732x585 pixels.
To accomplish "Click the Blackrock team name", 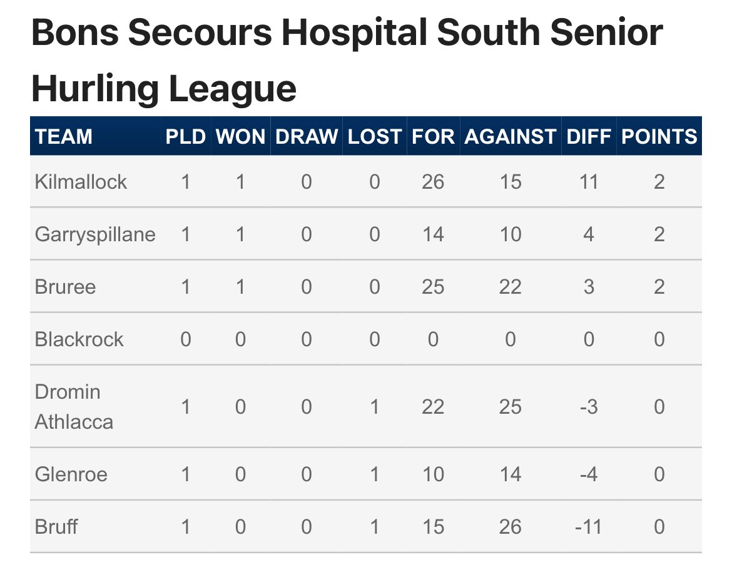I will coord(79,339).
